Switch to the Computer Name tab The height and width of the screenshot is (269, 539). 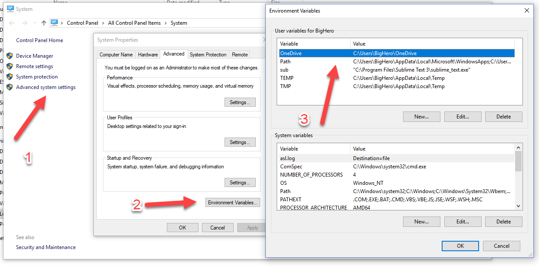[x=116, y=54]
